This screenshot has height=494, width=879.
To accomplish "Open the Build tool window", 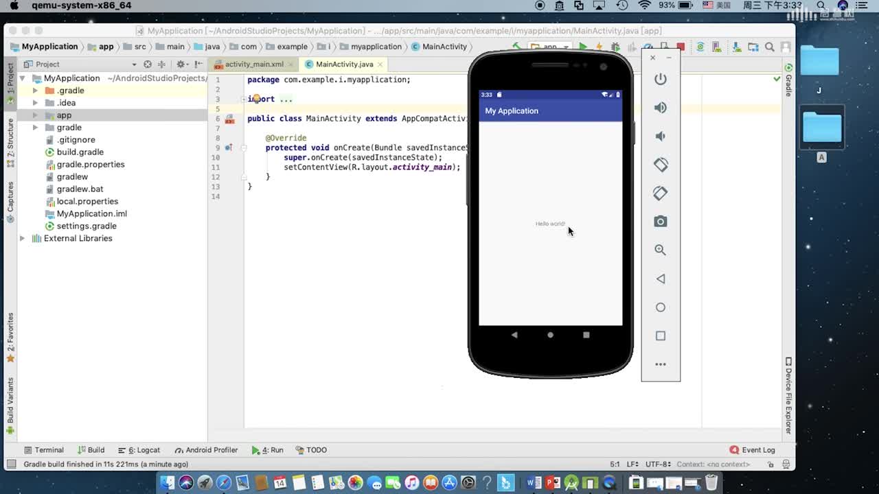I will coord(91,450).
